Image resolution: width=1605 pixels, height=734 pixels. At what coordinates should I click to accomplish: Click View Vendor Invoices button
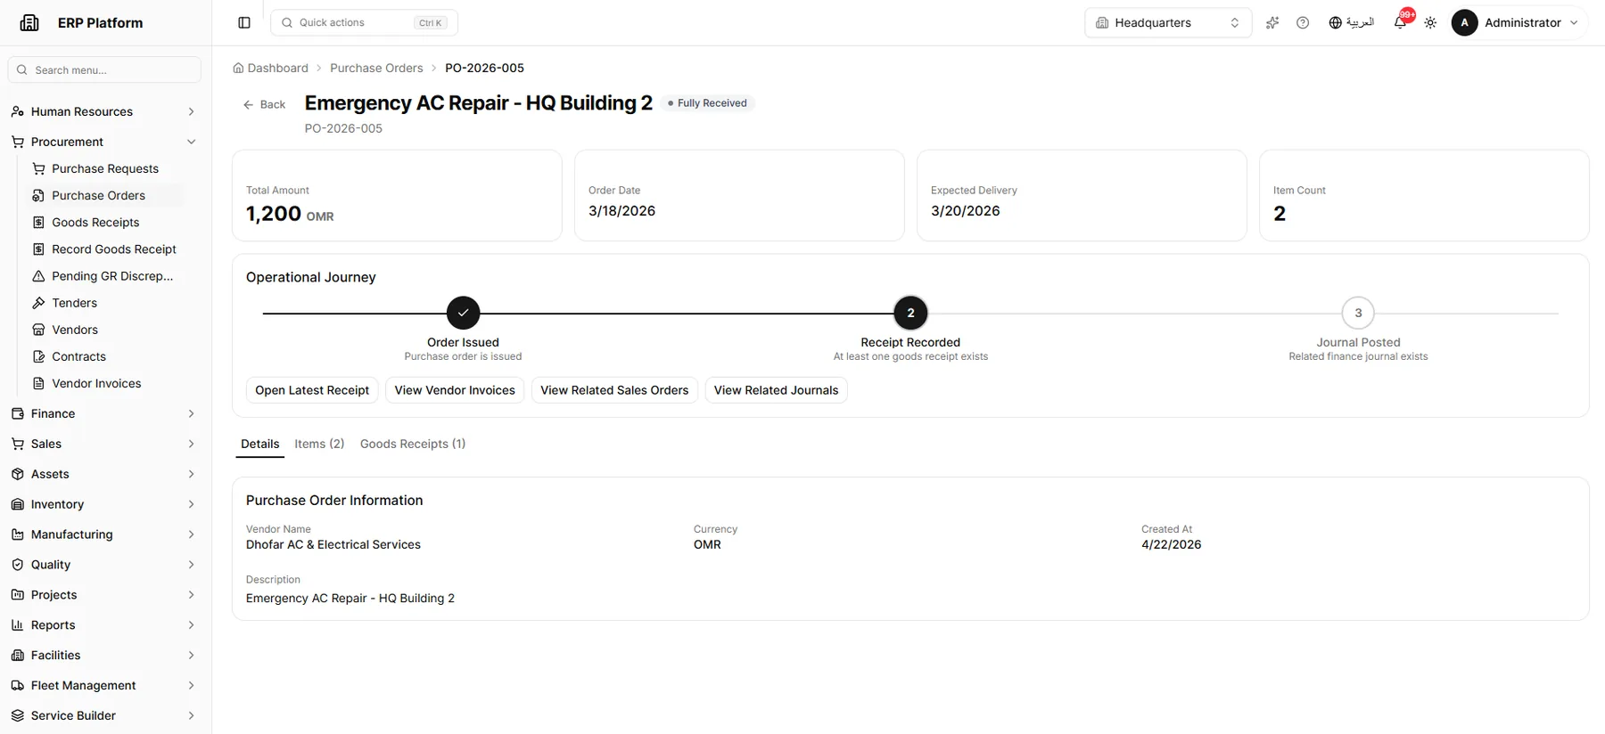click(455, 390)
